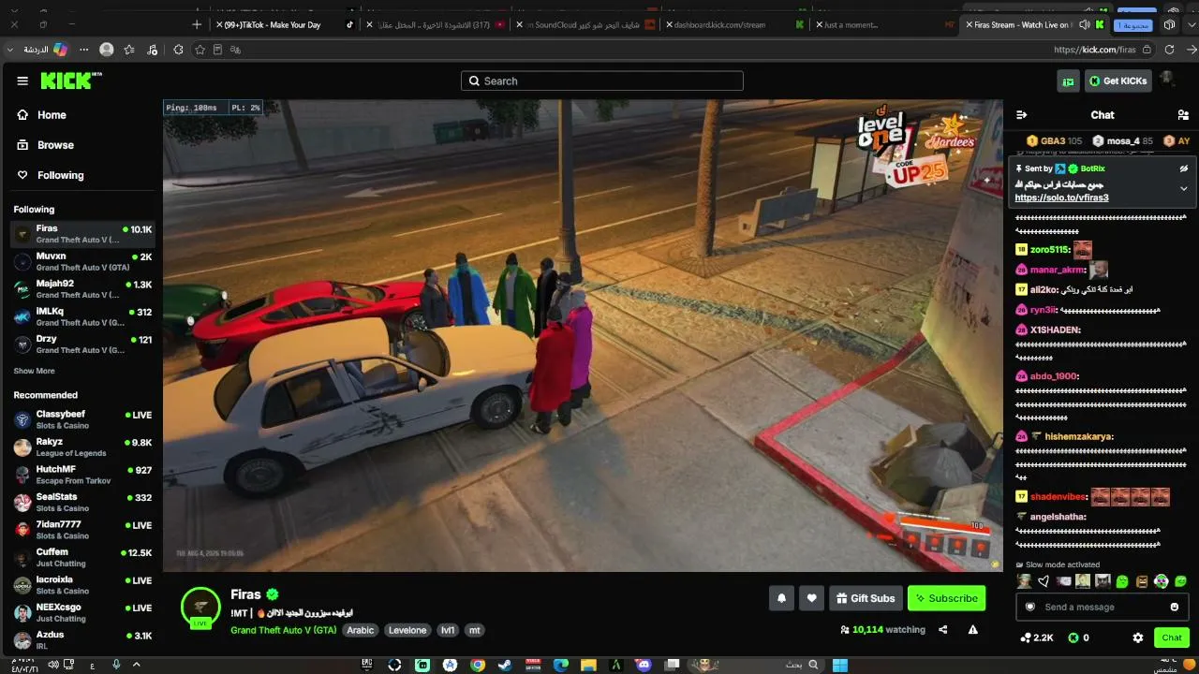Refresh the page with the reload icon

point(1169,50)
